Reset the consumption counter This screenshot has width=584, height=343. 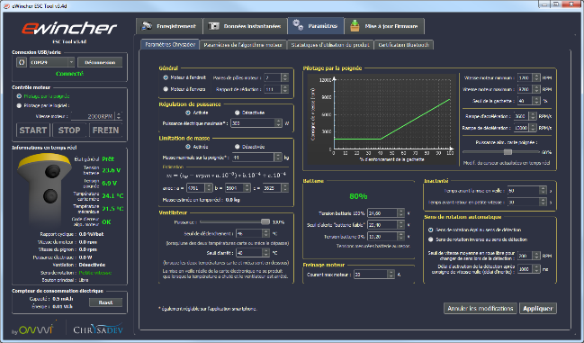click(106, 302)
